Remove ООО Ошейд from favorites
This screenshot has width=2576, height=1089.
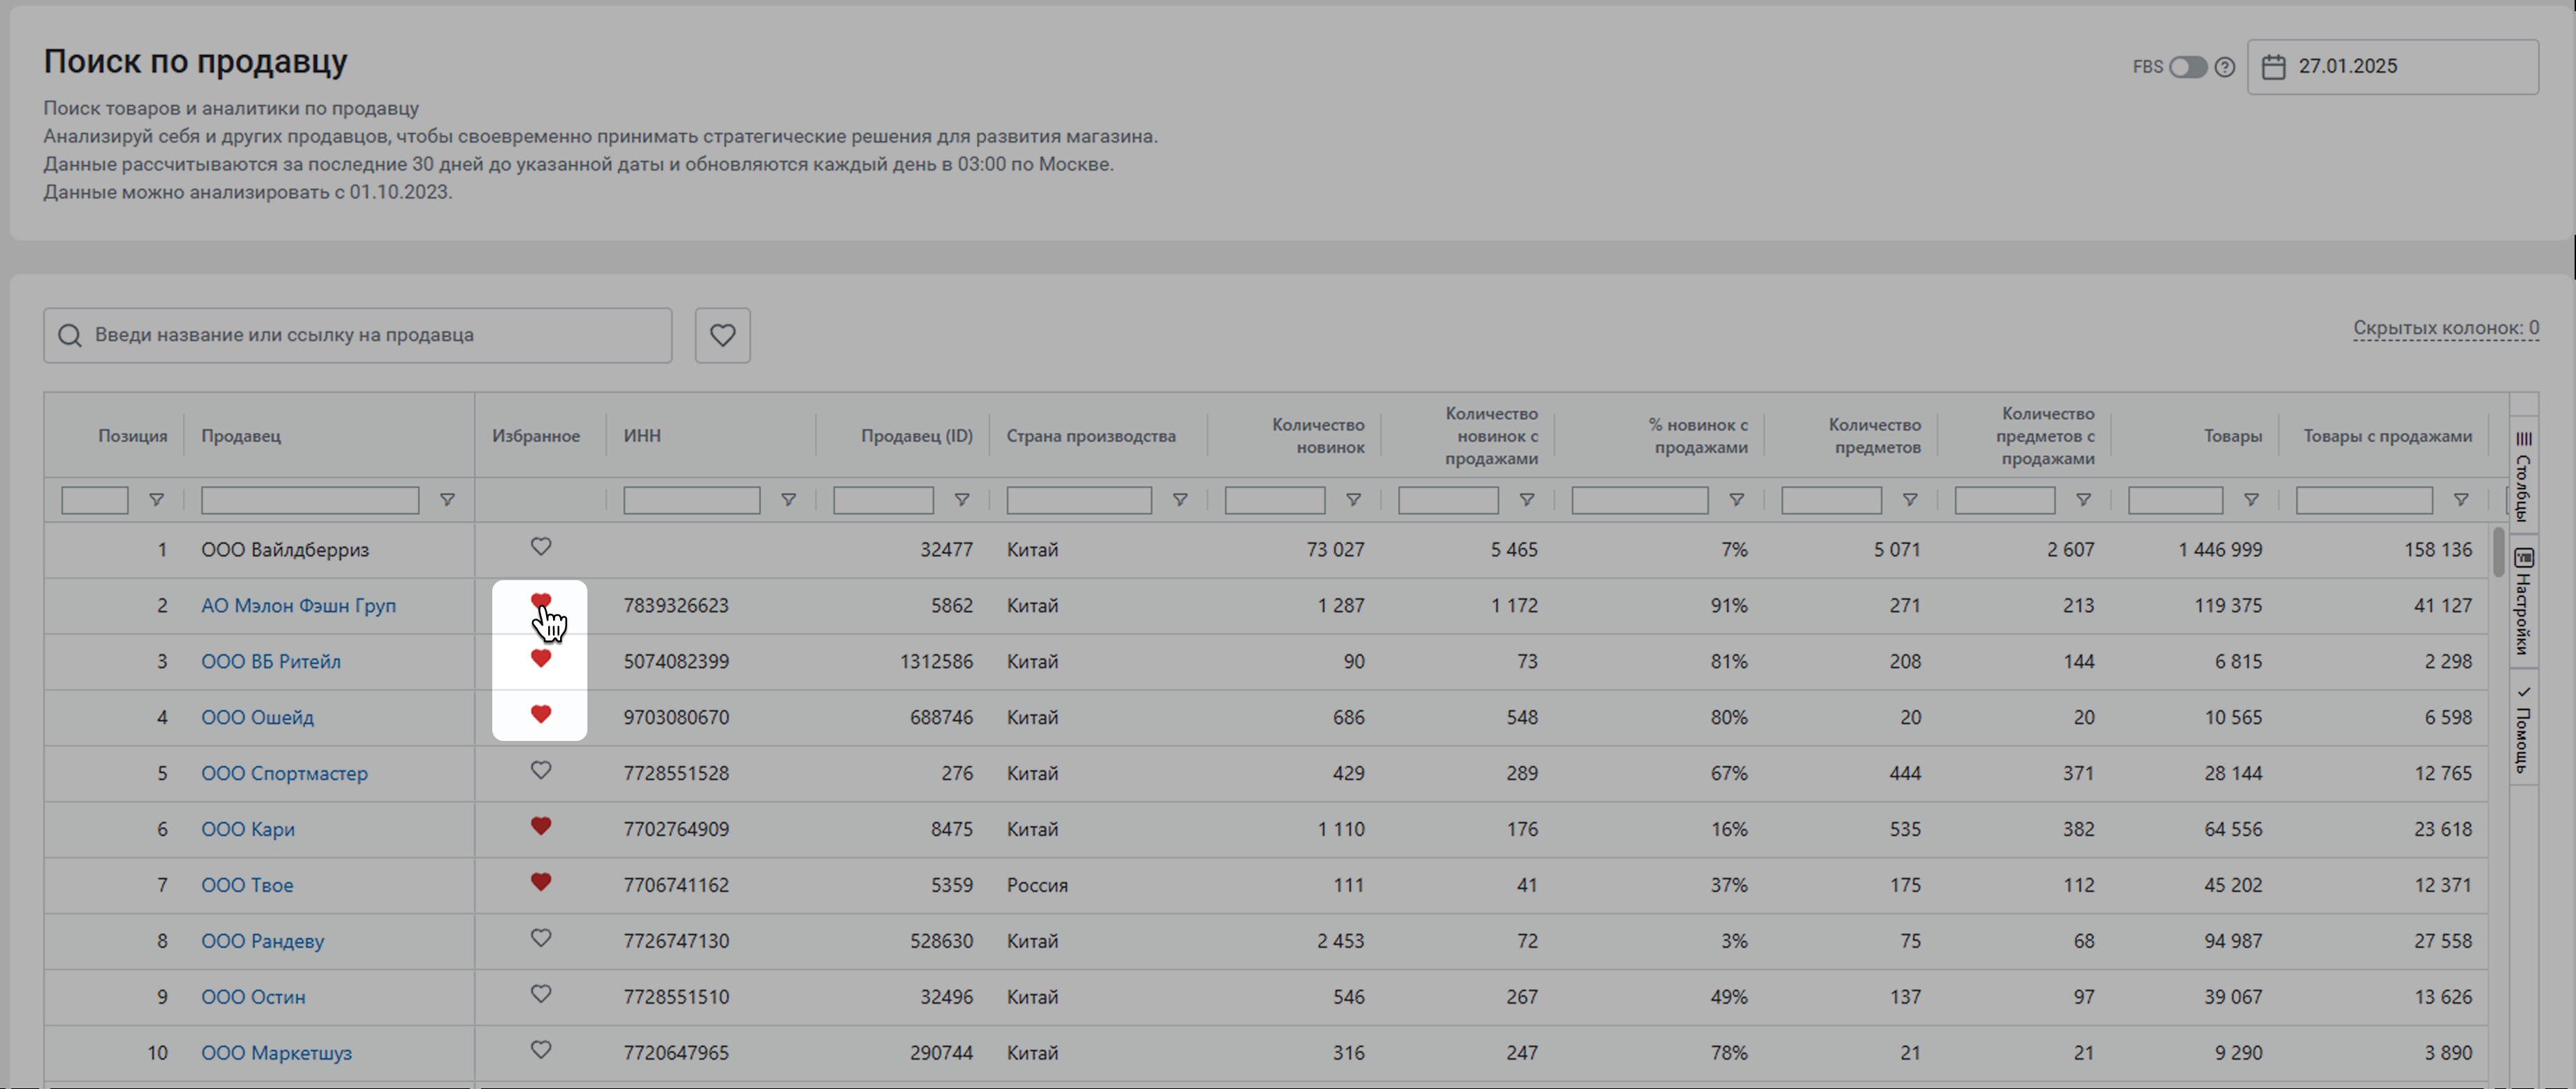point(540,714)
